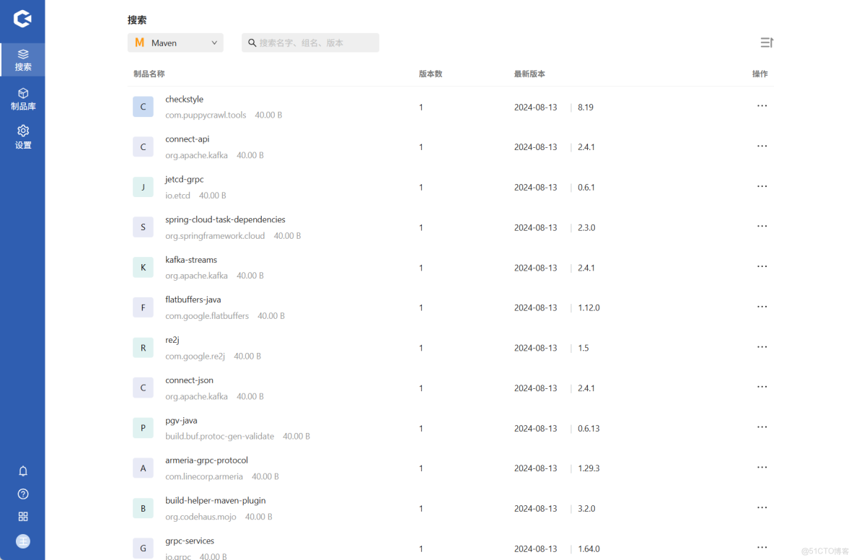Click the sort order icon above the list
The image size is (854, 560).
tap(767, 43)
